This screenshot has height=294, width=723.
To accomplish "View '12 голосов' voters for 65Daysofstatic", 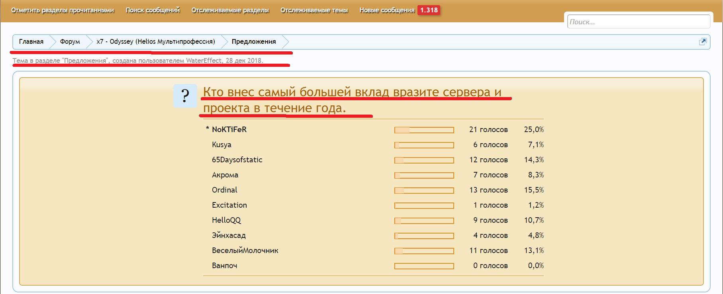I will (x=488, y=160).
